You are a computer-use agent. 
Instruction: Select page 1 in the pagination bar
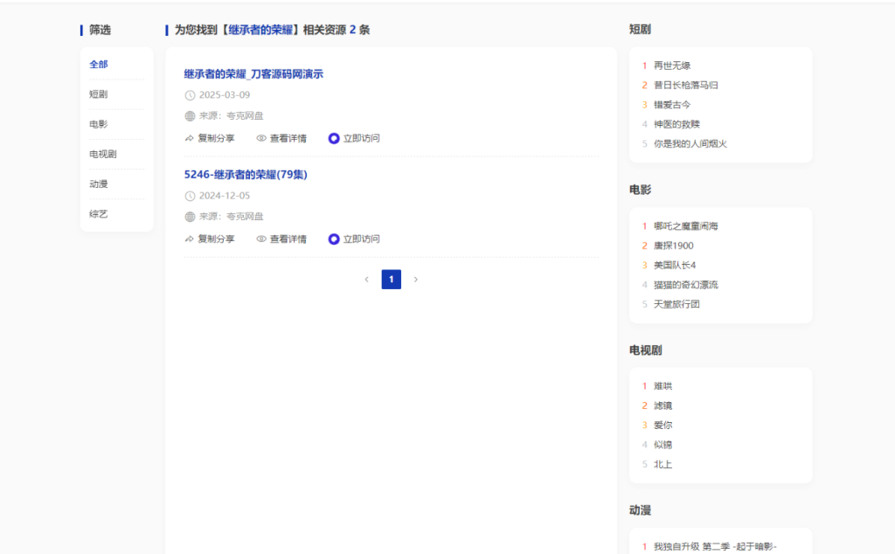391,279
